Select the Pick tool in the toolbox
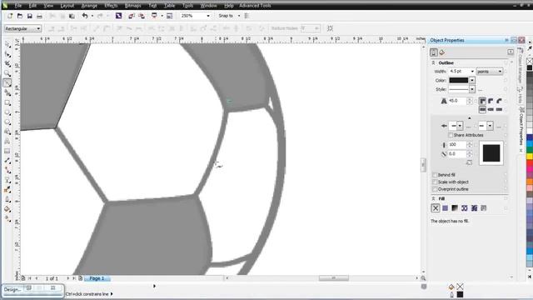The image size is (533, 300). coord(7,44)
